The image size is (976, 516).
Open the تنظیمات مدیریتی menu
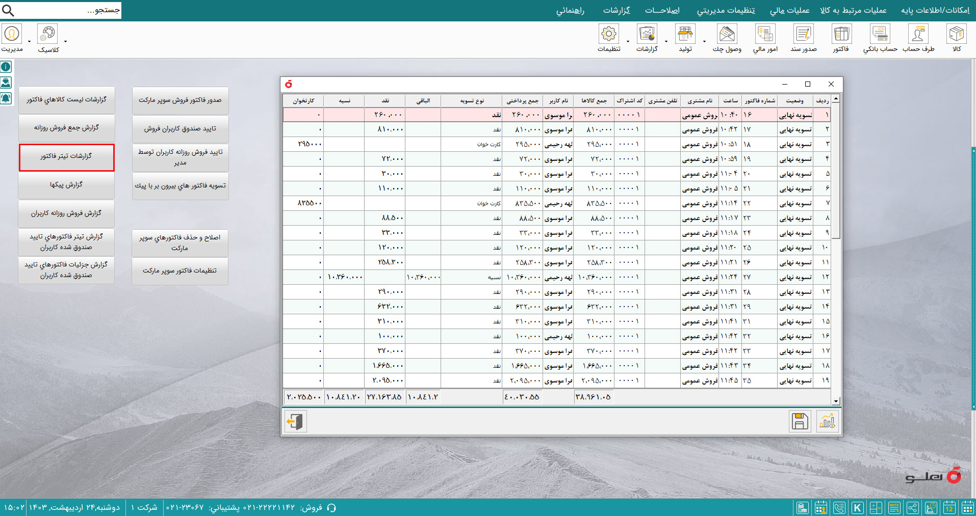point(726,10)
